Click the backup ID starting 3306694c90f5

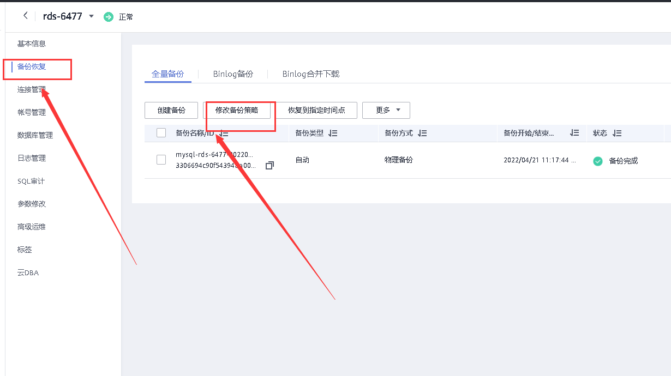(216, 165)
